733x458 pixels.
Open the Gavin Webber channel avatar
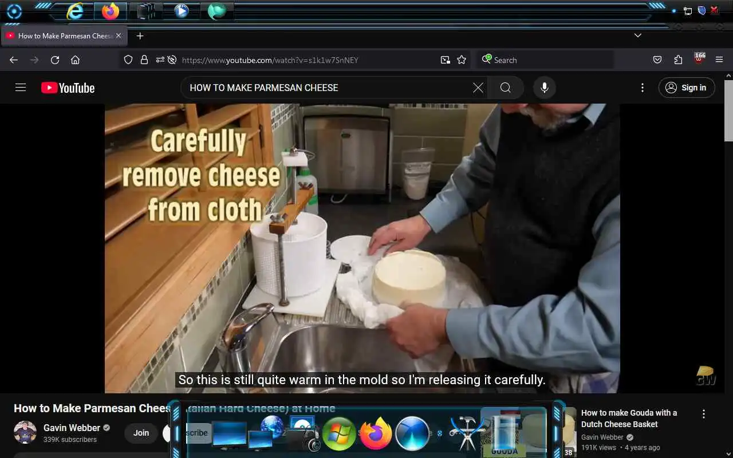pyautogui.click(x=25, y=432)
